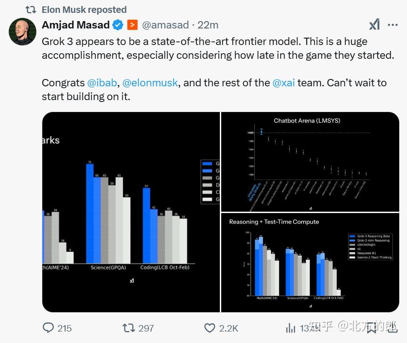Image resolution: width=407 pixels, height=343 pixels.
Task: Open Amjad Masad's profile avatar
Action: [23, 32]
